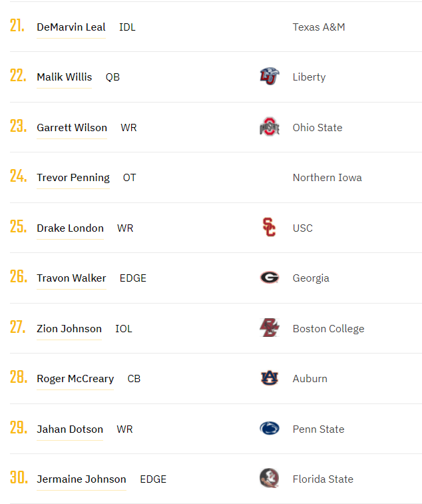Image resolution: width=422 pixels, height=504 pixels.
Task: Click the USC Trojans logo
Action: pyautogui.click(x=269, y=228)
